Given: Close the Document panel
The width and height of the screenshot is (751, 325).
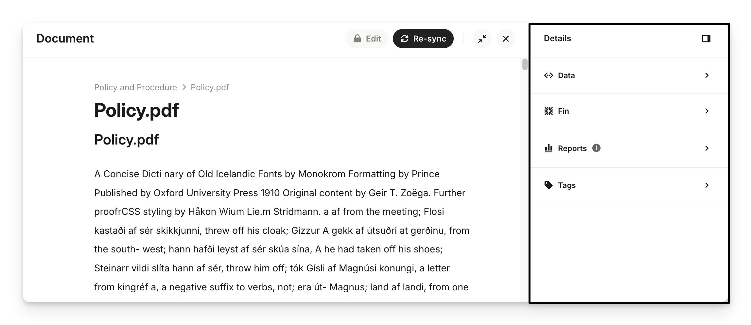Looking at the screenshot, I should [x=506, y=39].
